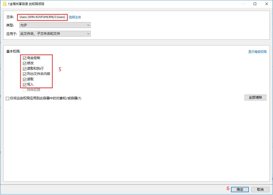Disable the 列出文件夹内容 permission
Screen dimensions: 273x195
click(x=24, y=74)
